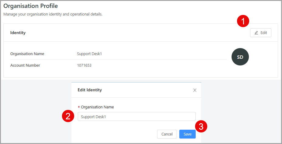Cancel the Edit Identity dialog

tap(167, 134)
